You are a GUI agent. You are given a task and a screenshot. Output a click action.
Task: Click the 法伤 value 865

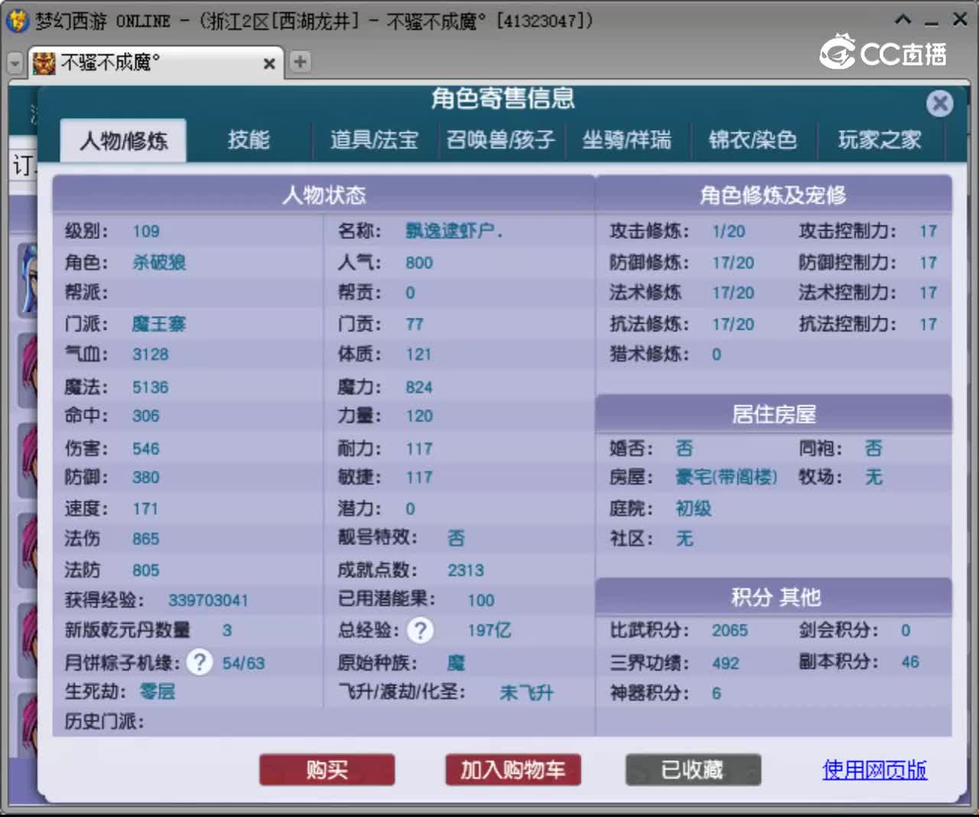(x=146, y=539)
